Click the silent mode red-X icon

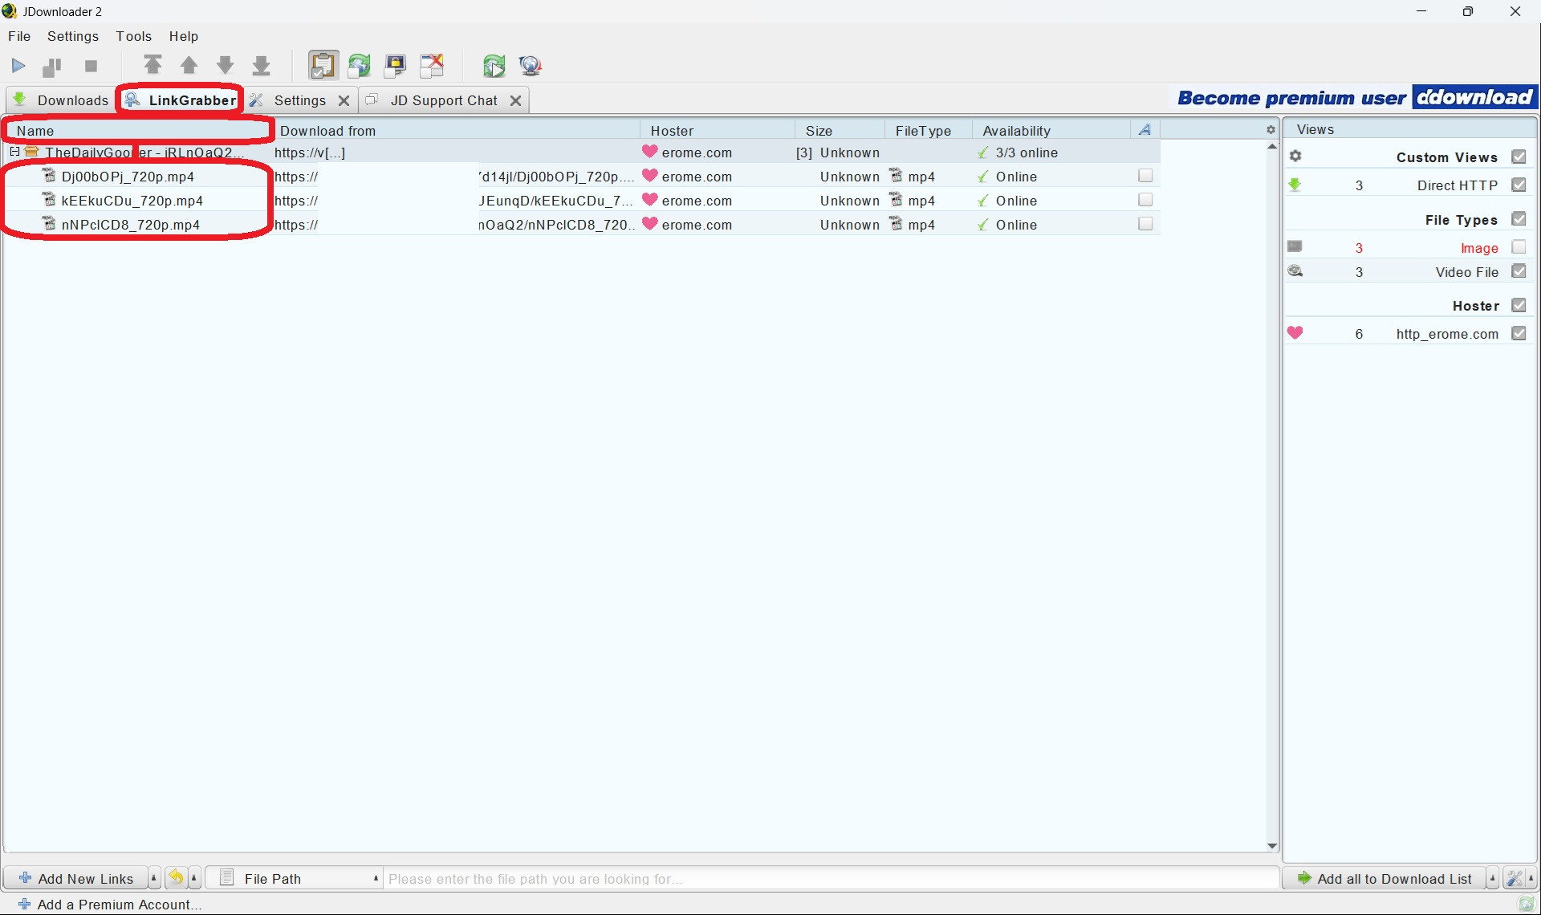click(x=432, y=65)
